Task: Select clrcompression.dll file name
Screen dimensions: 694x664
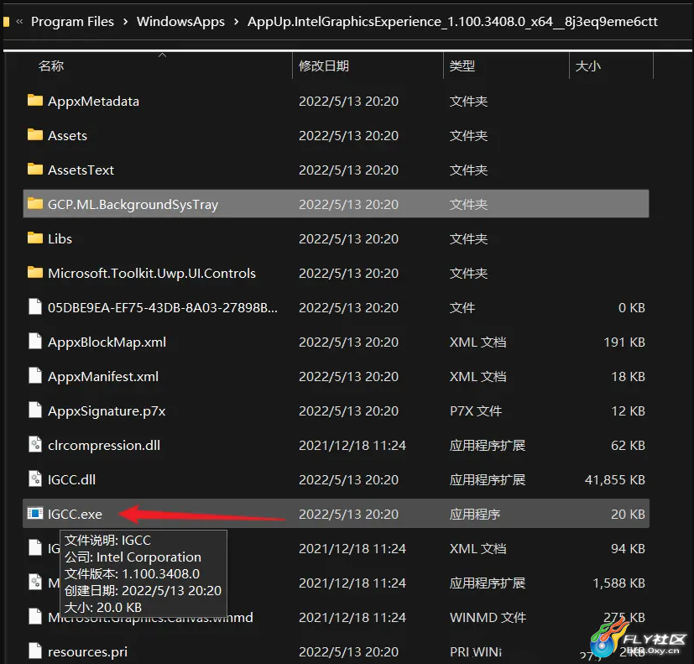Action: (x=103, y=445)
